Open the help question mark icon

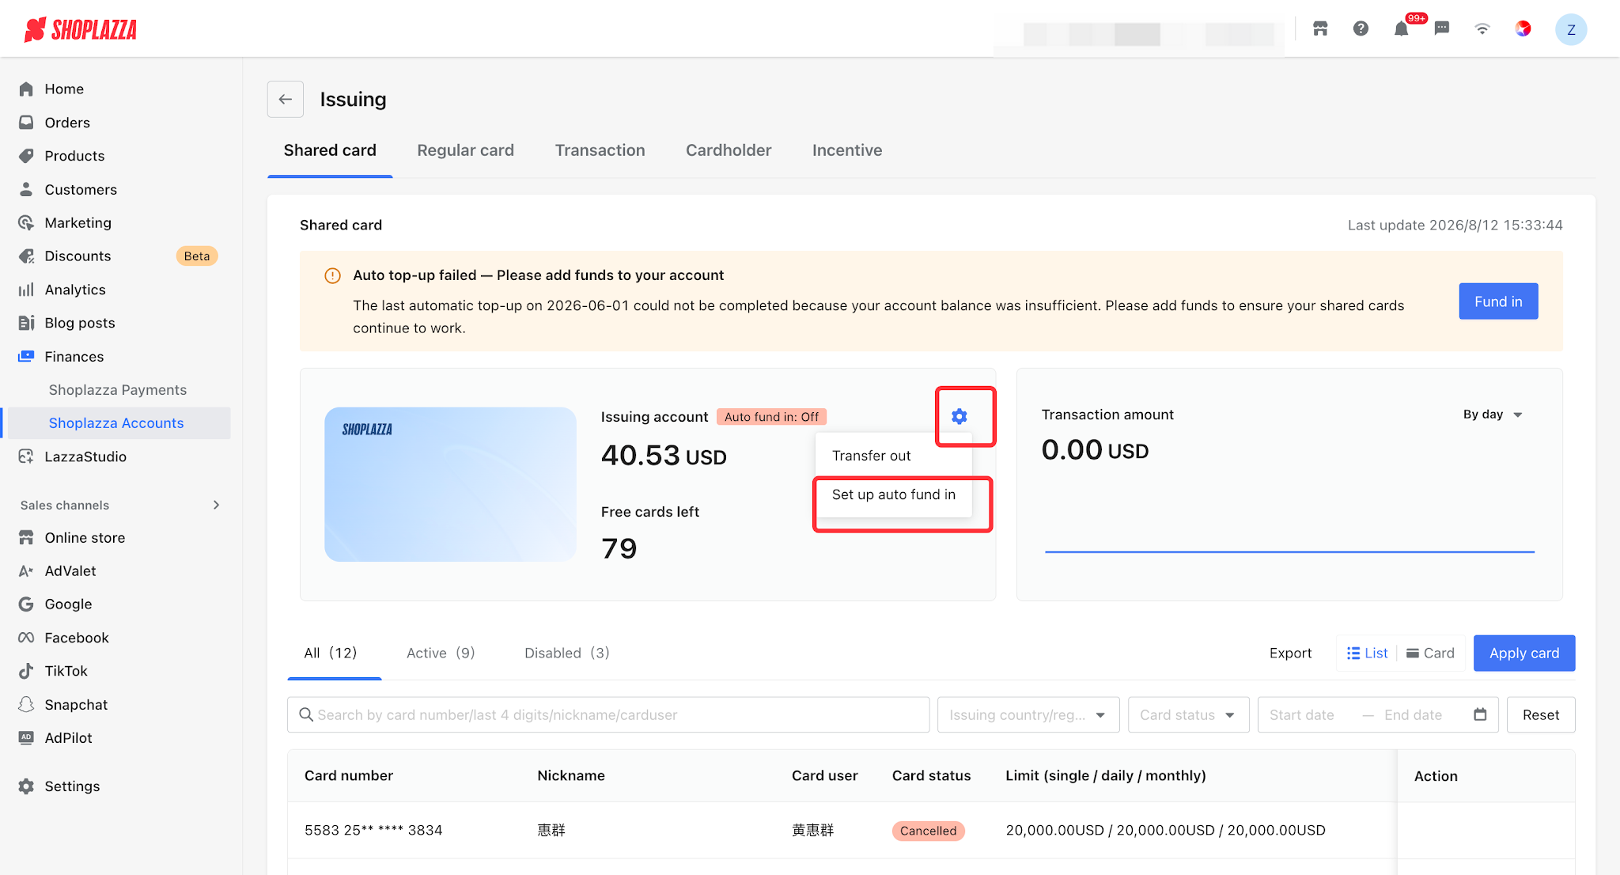1361,29
